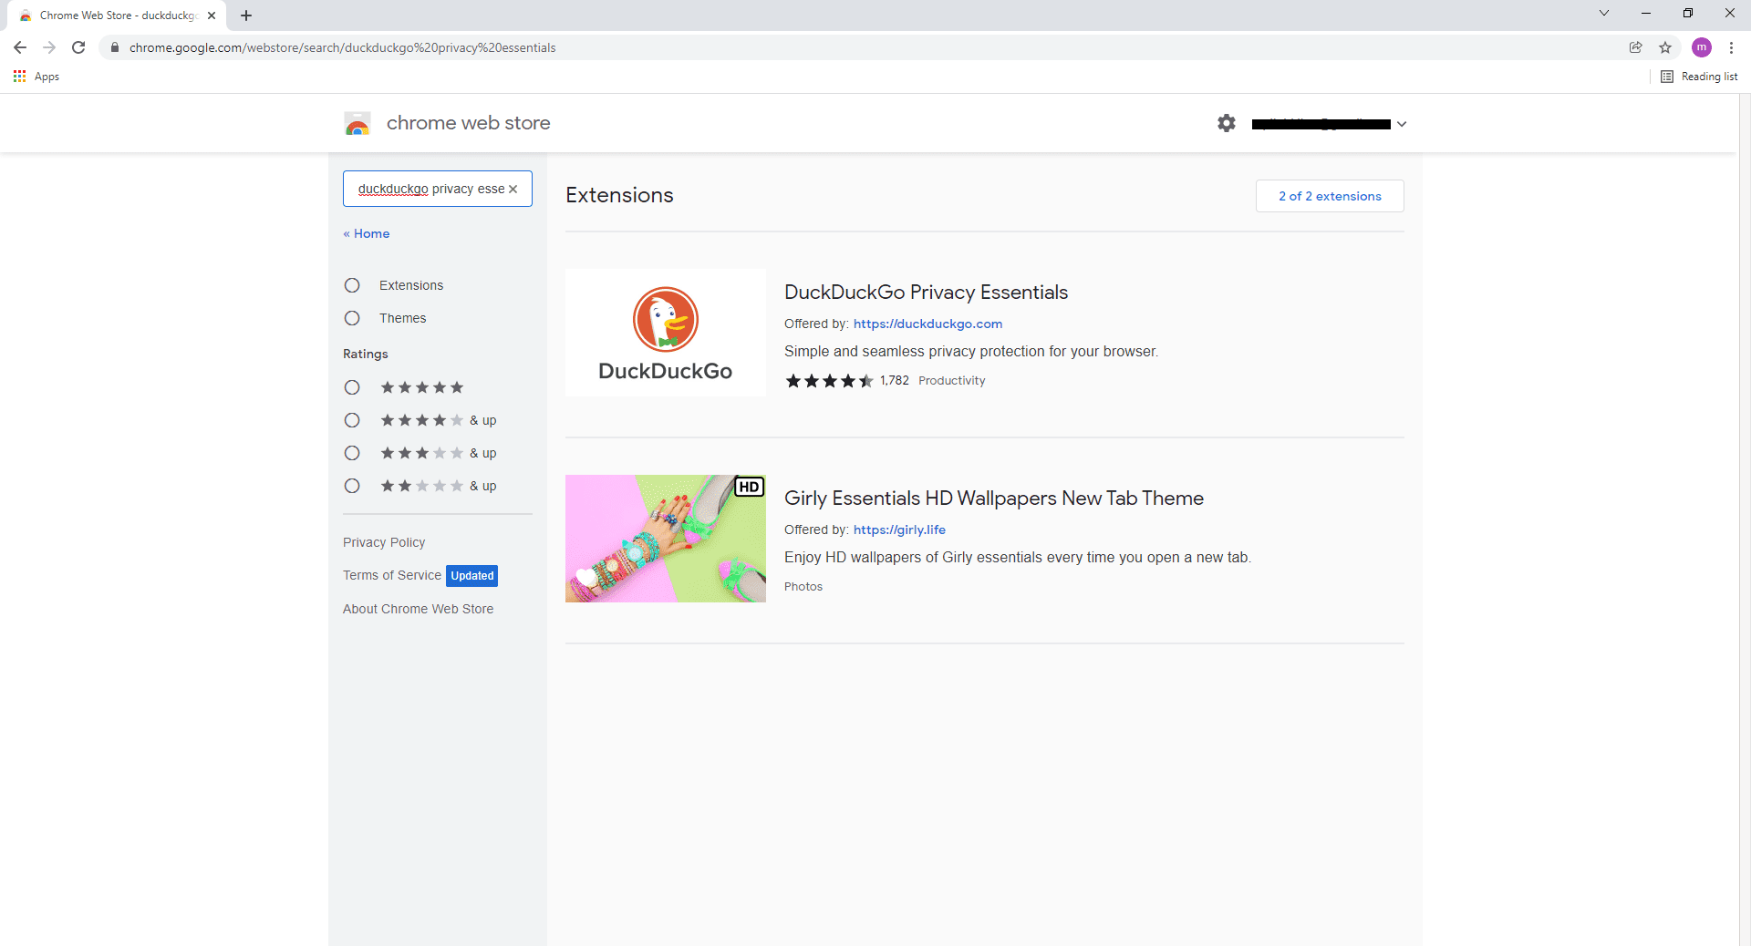Open the Reading list
Screen dimensions: 1751x946
(x=1699, y=77)
